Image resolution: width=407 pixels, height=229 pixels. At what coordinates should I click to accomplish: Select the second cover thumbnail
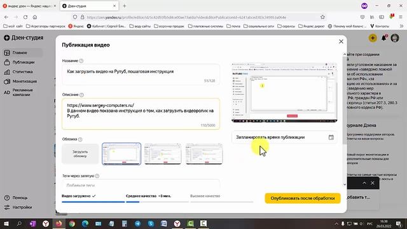pos(163,154)
